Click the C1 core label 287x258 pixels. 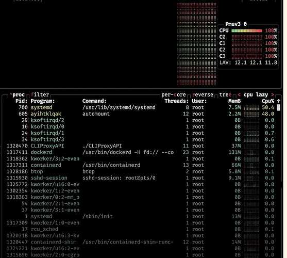222,43
